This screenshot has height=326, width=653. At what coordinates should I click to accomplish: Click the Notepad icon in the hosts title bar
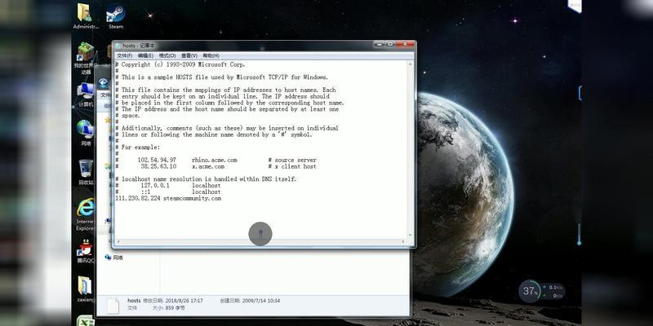(118, 46)
